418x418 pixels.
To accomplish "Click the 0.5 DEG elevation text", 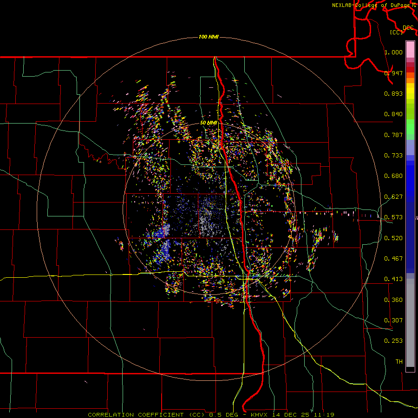I will pyautogui.click(x=223, y=415).
